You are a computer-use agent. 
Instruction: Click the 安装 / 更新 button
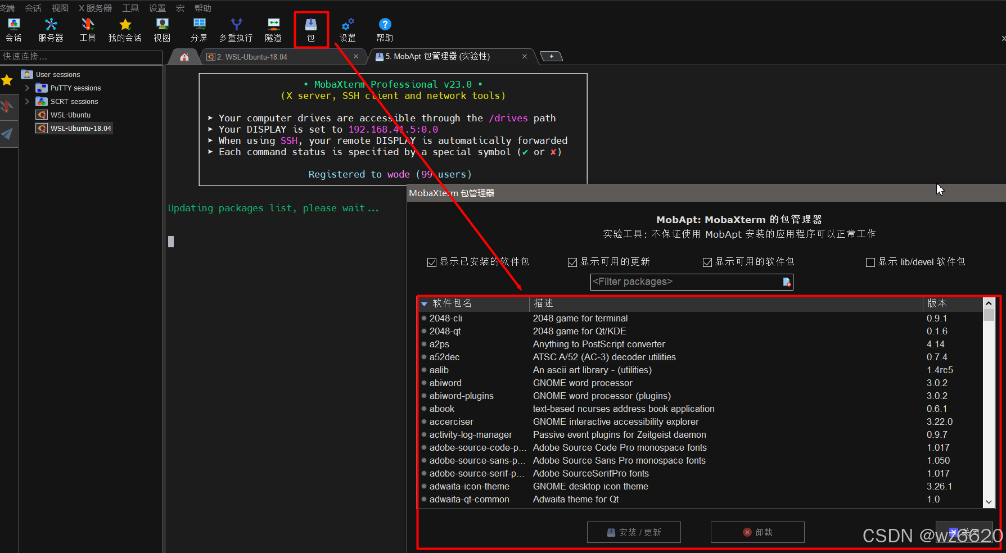(x=634, y=532)
